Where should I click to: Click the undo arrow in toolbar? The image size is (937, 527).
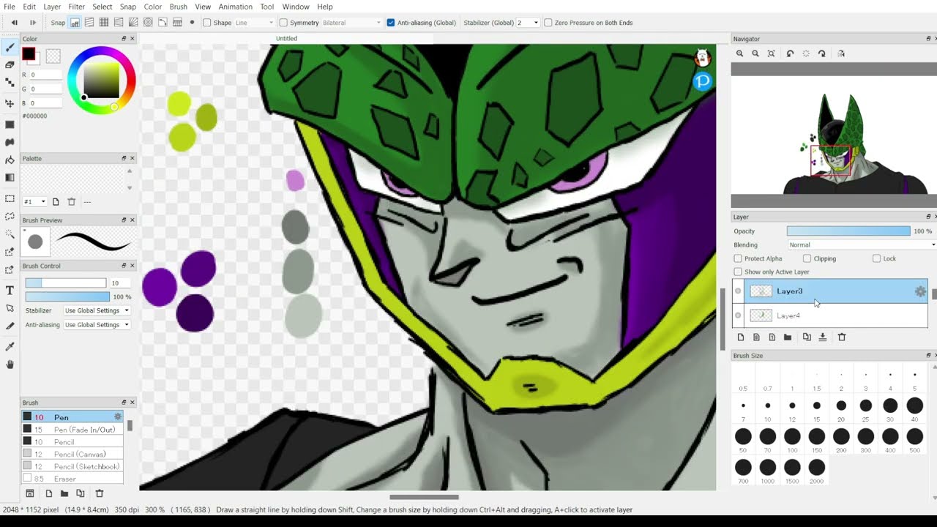[x=14, y=23]
